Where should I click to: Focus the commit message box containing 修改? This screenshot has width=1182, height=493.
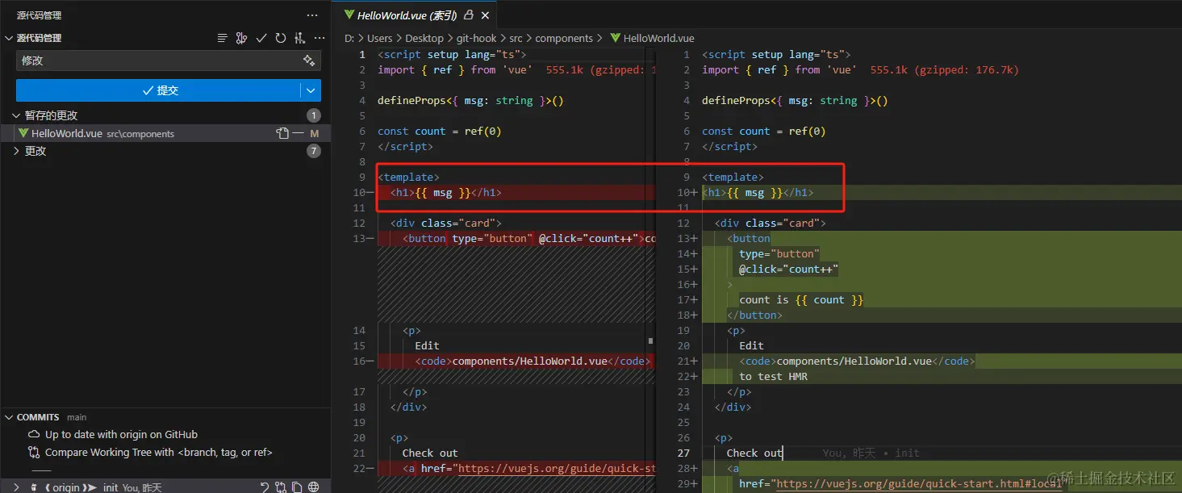[x=169, y=61]
